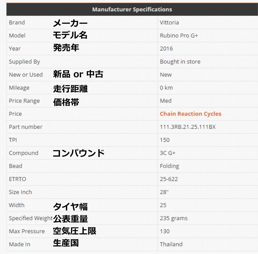The height and width of the screenshot is (254, 258).
Task: Click the ETRTO row label
Action: [17, 179]
